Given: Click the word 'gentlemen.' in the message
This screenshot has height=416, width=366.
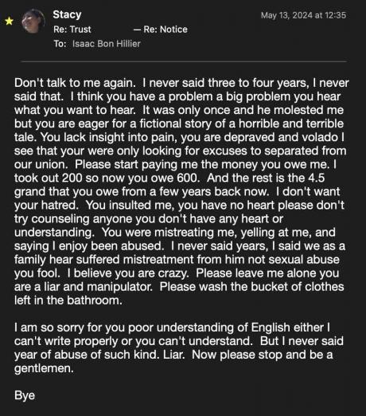Looking at the screenshot, I should coord(44,368).
